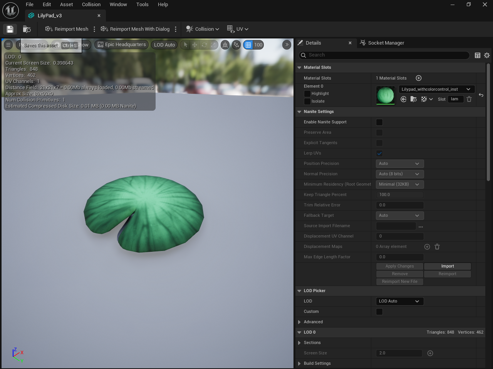The height and width of the screenshot is (369, 493).
Task: Toggle Preserve Area checkbox
Action: pos(379,133)
